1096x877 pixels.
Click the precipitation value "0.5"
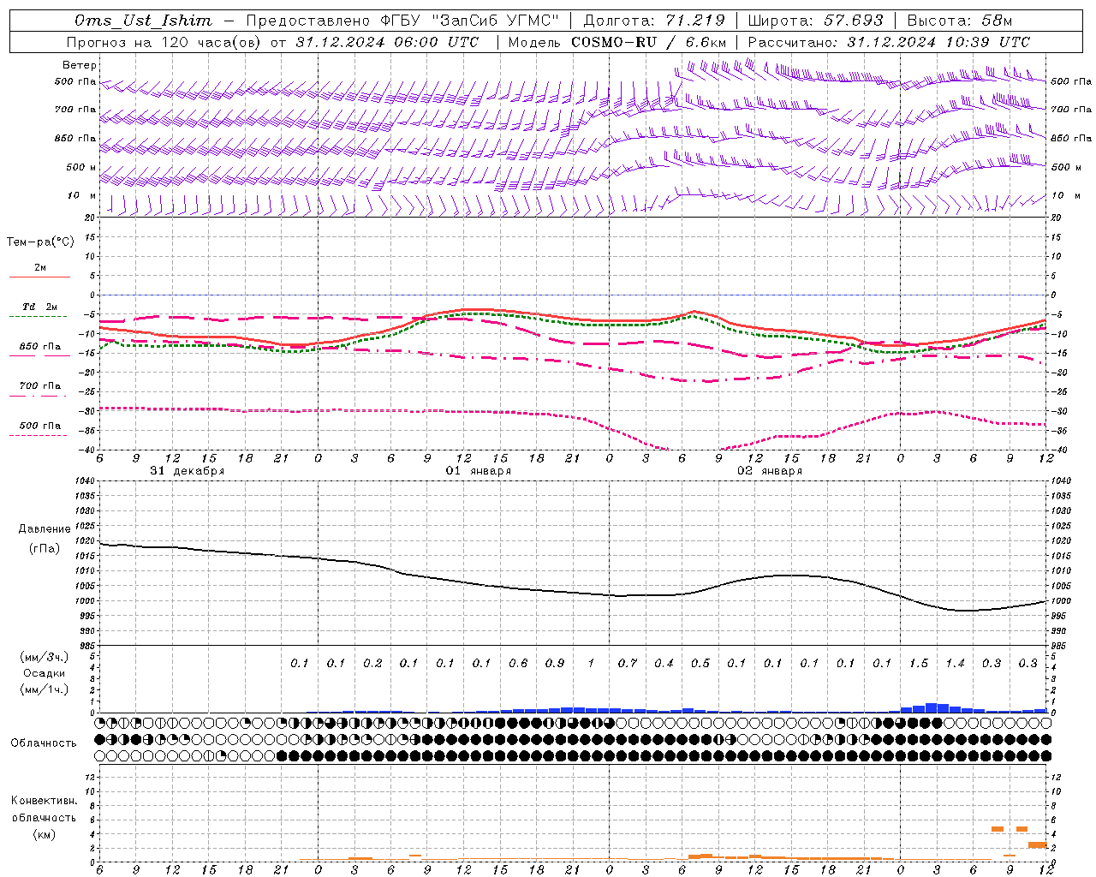coord(700,663)
